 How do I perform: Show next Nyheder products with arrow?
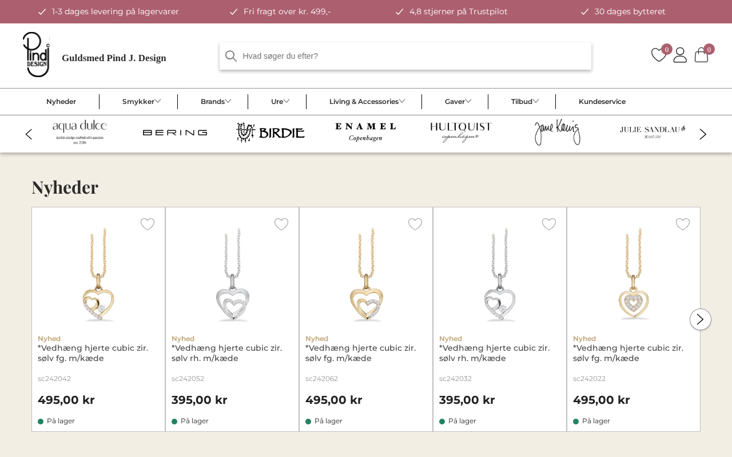(x=700, y=319)
